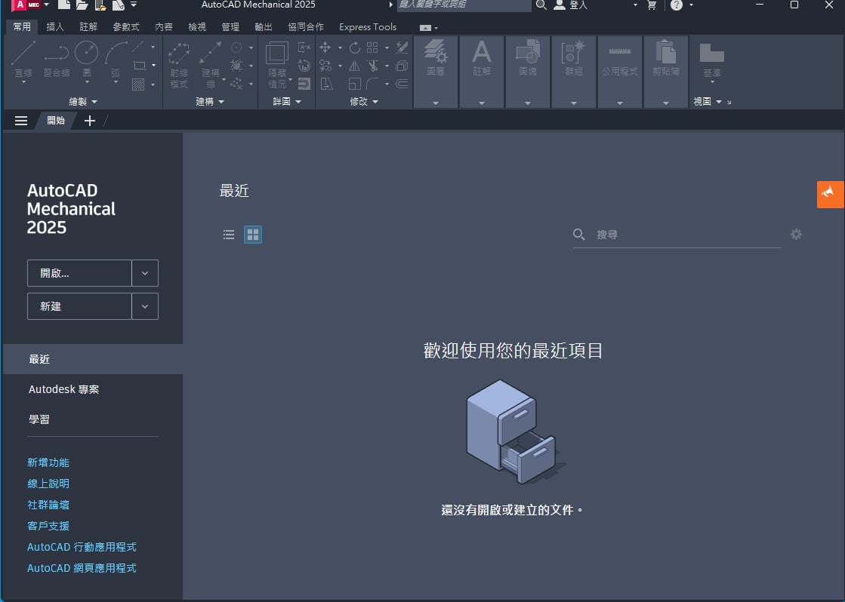
Task: Click the 開啟... button
Action: coord(79,273)
